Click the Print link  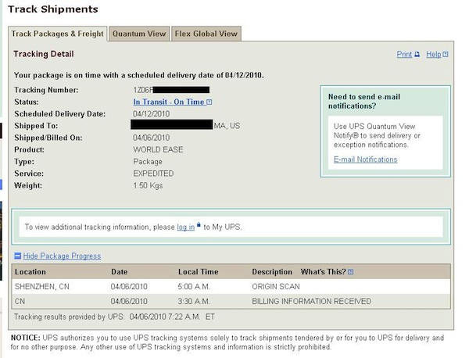click(404, 55)
